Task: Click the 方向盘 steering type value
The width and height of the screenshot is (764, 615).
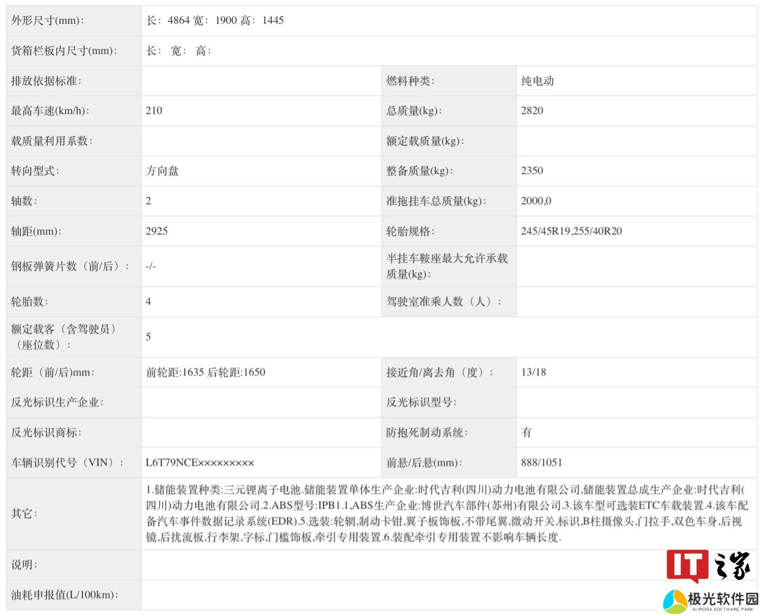Action: point(162,171)
